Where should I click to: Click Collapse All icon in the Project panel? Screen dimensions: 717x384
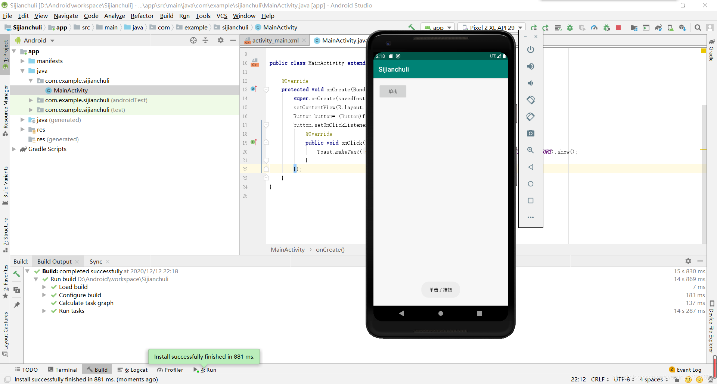tap(205, 40)
